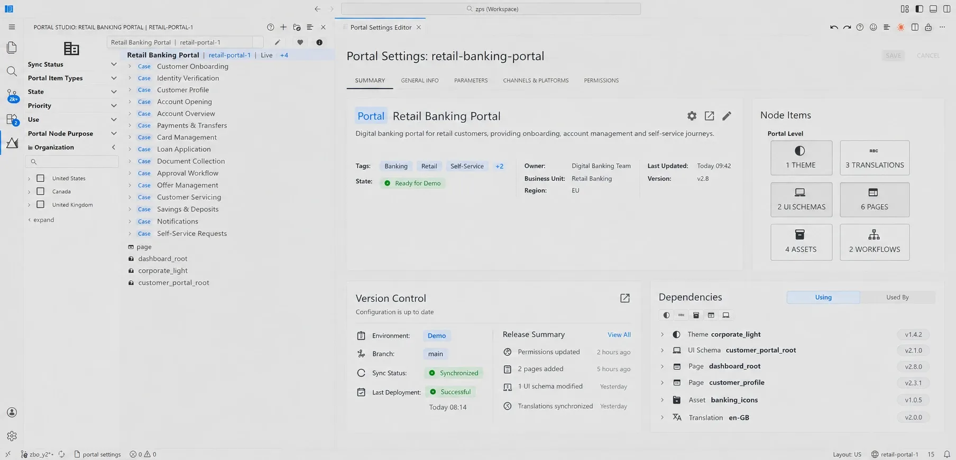
Task: Select customer_portal_root in the tree
Action: [x=173, y=283]
